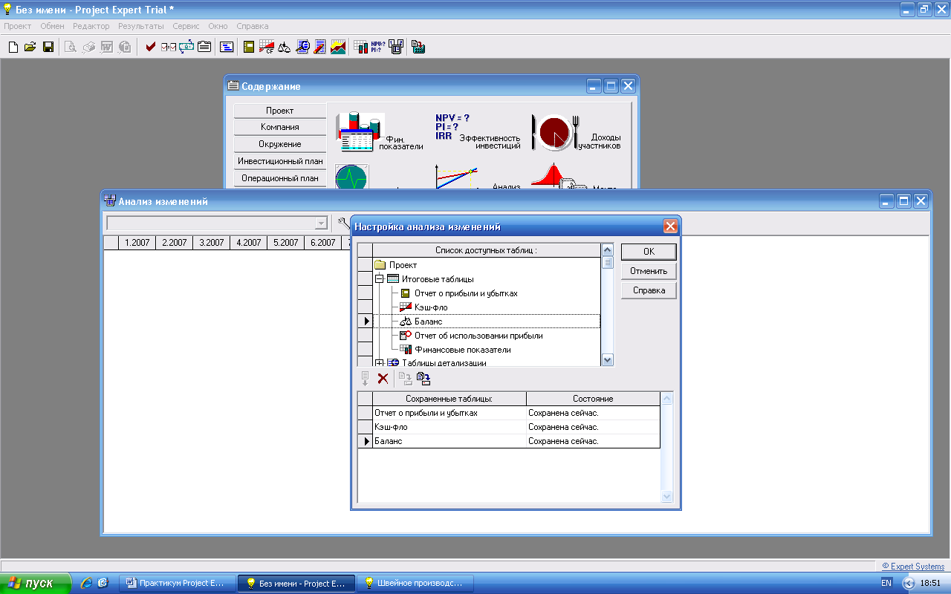This screenshot has height=594, width=951.
Task: Click the last toolbar icon with blue arrow
Action: point(418,47)
